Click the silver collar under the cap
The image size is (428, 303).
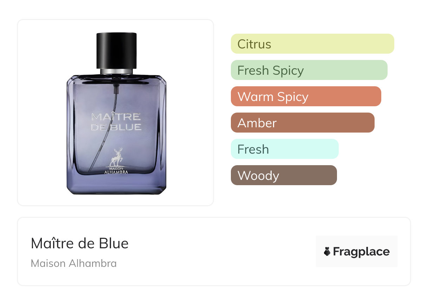116,71
